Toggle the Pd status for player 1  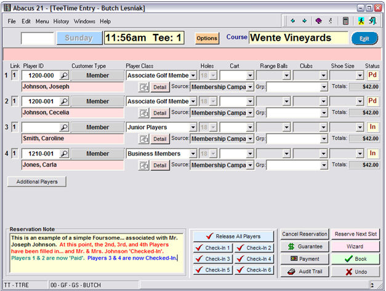[x=372, y=75]
